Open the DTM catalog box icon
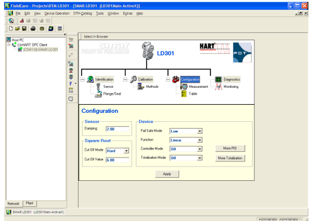Viewport: 311px width, 221px height. [42, 29]
